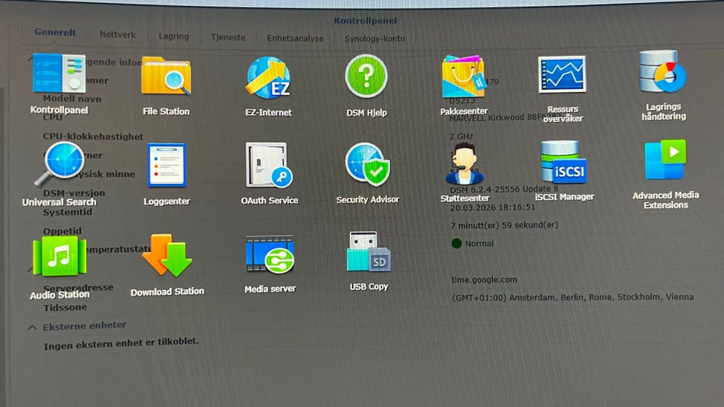The width and height of the screenshot is (724, 407).
Task: Launch Download Station
Action: pos(167,256)
